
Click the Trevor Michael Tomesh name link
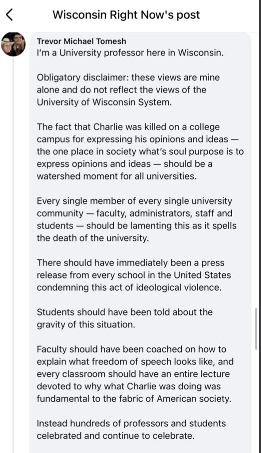tap(81, 41)
